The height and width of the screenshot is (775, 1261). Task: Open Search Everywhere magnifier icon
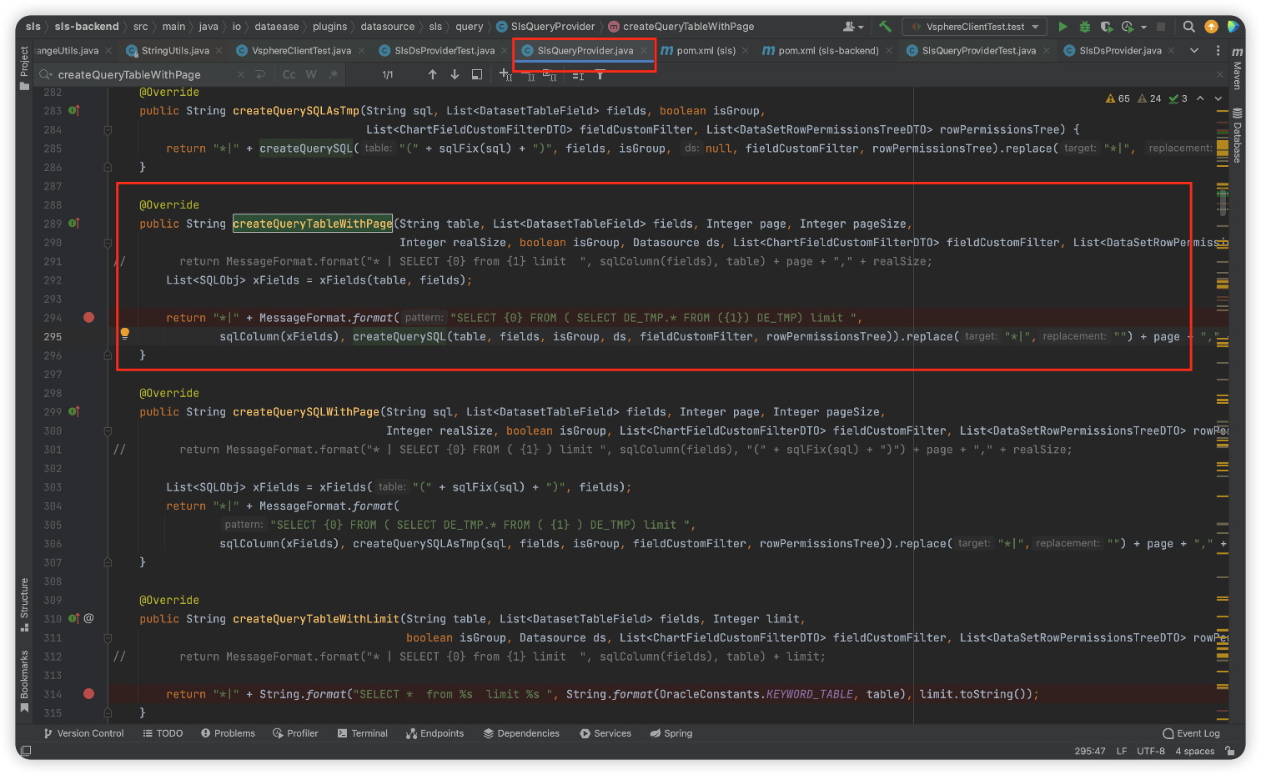(x=1189, y=27)
